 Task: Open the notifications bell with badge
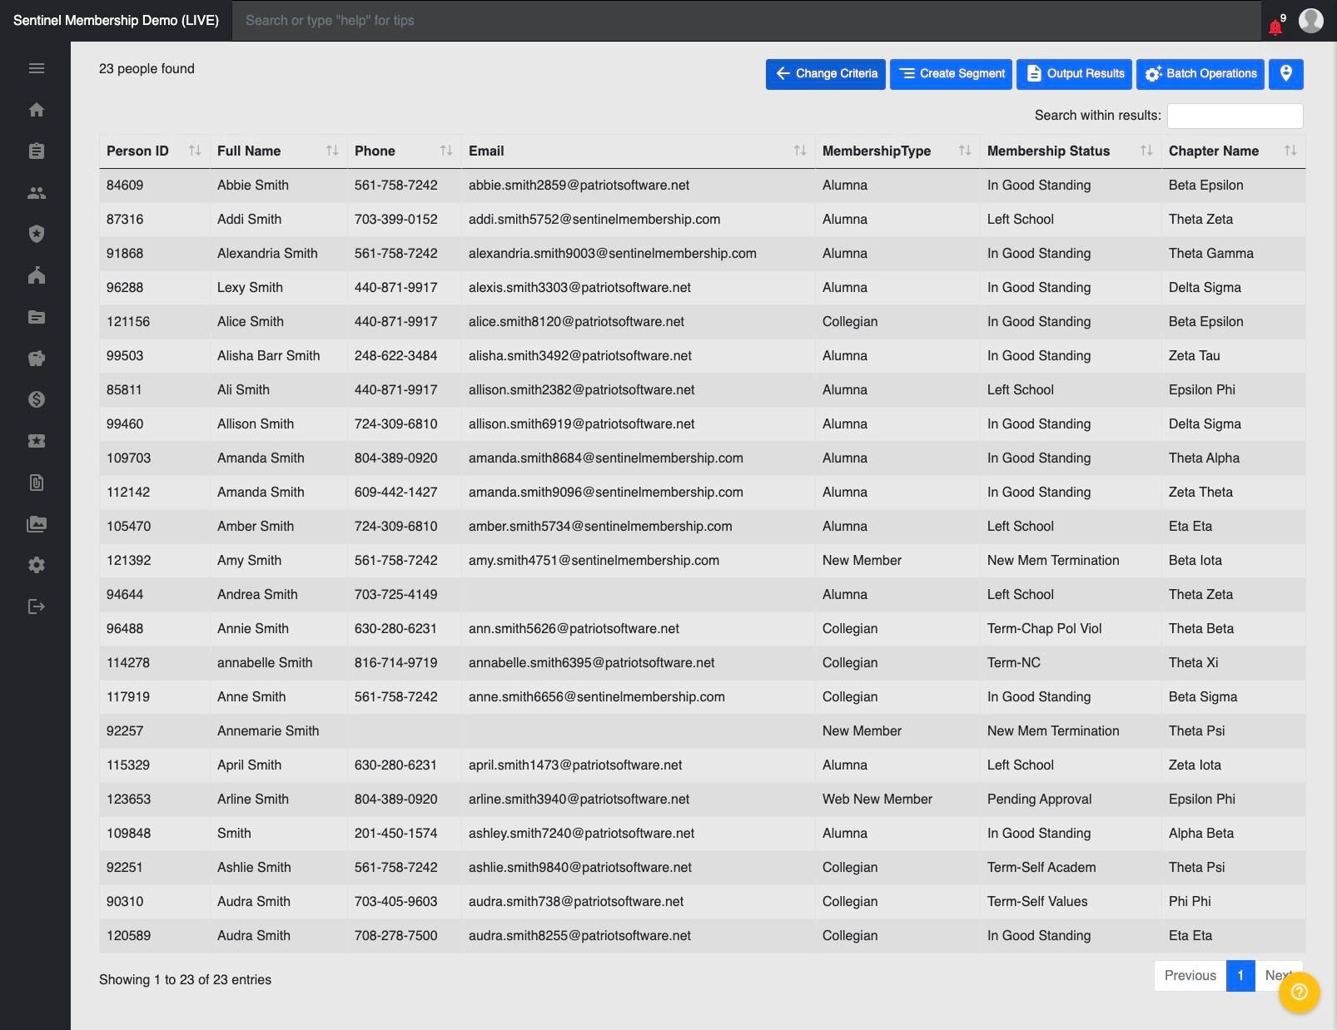click(x=1276, y=24)
